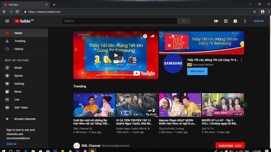Image resolution: width=271 pixels, height=152 pixels.
Task: Click the sidebar SIGN IN link
Action: point(11,144)
